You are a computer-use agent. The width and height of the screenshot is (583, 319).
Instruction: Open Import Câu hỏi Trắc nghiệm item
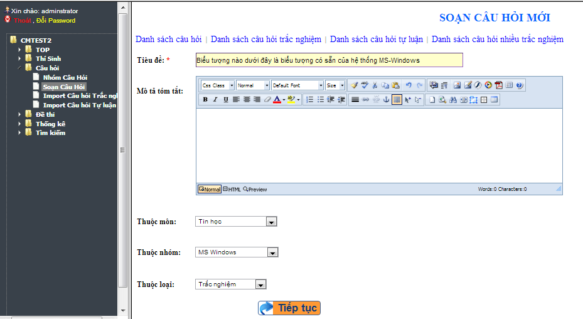(x=80, y=95)
